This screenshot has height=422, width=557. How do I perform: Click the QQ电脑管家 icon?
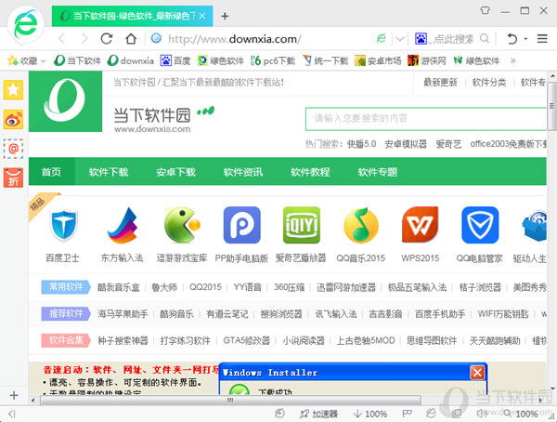(480, 225)
